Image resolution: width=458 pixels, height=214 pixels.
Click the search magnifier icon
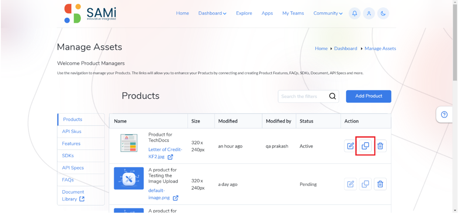coord(332,96)
